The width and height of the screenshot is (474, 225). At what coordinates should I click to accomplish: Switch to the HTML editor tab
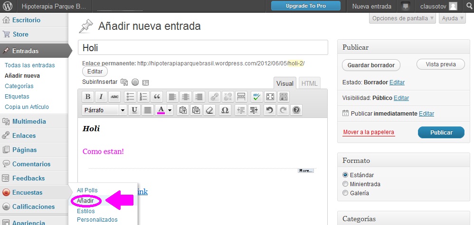[x=309, y=83]
